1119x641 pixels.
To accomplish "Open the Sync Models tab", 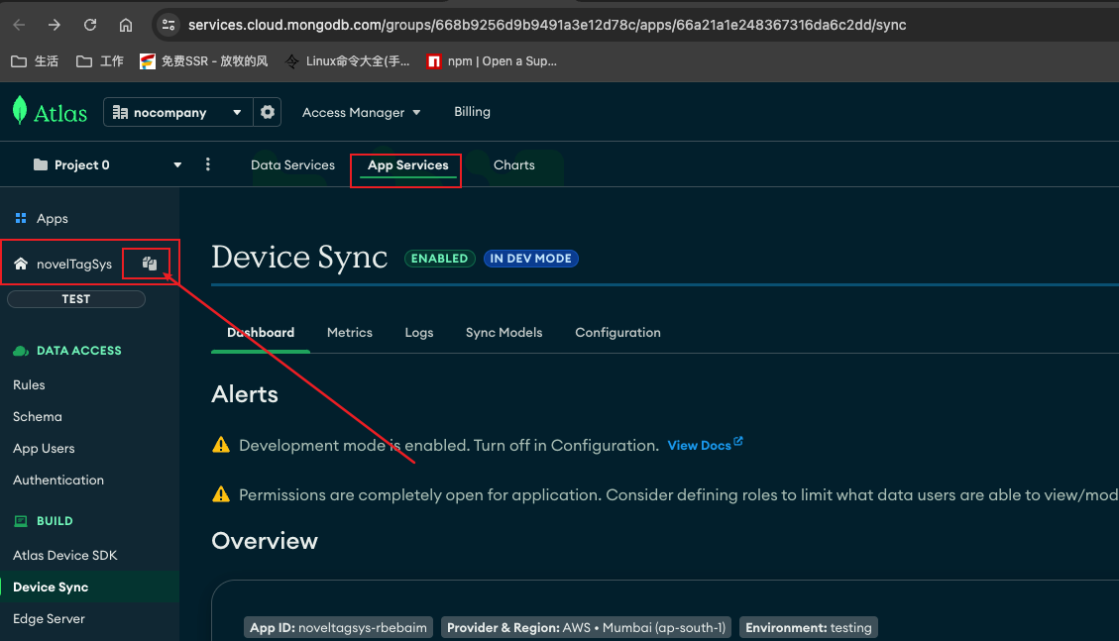I will [x=504, y=332].
